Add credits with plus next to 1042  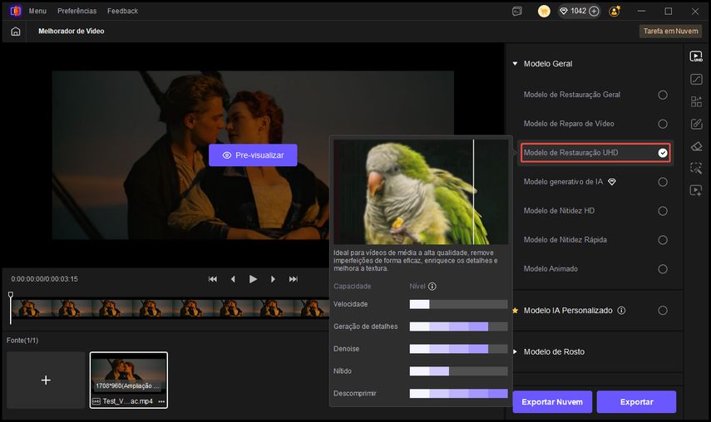click(x=594, y=12)
